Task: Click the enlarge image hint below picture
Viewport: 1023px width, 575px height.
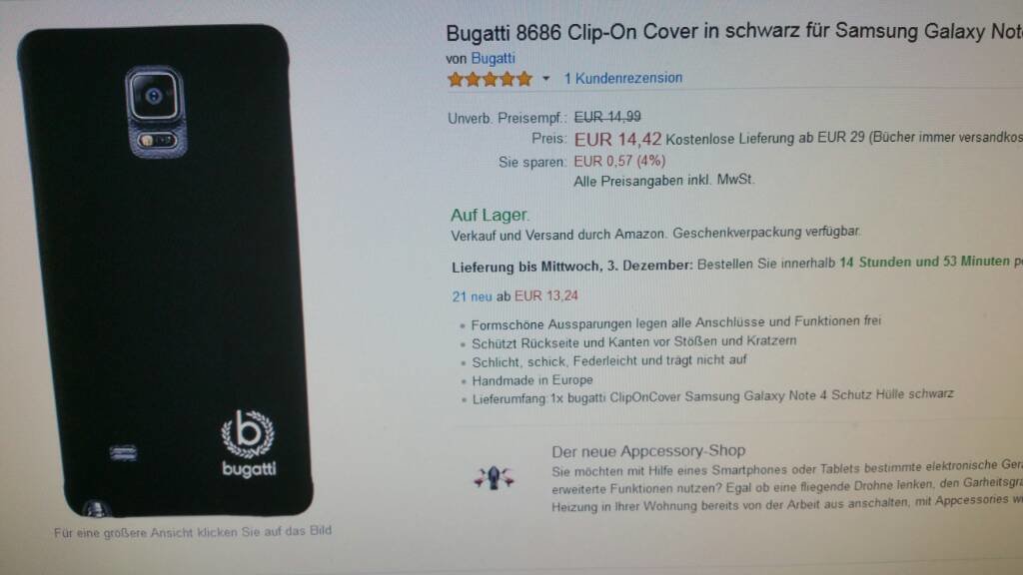Action: pyautogui.click(x=193, y=532)
